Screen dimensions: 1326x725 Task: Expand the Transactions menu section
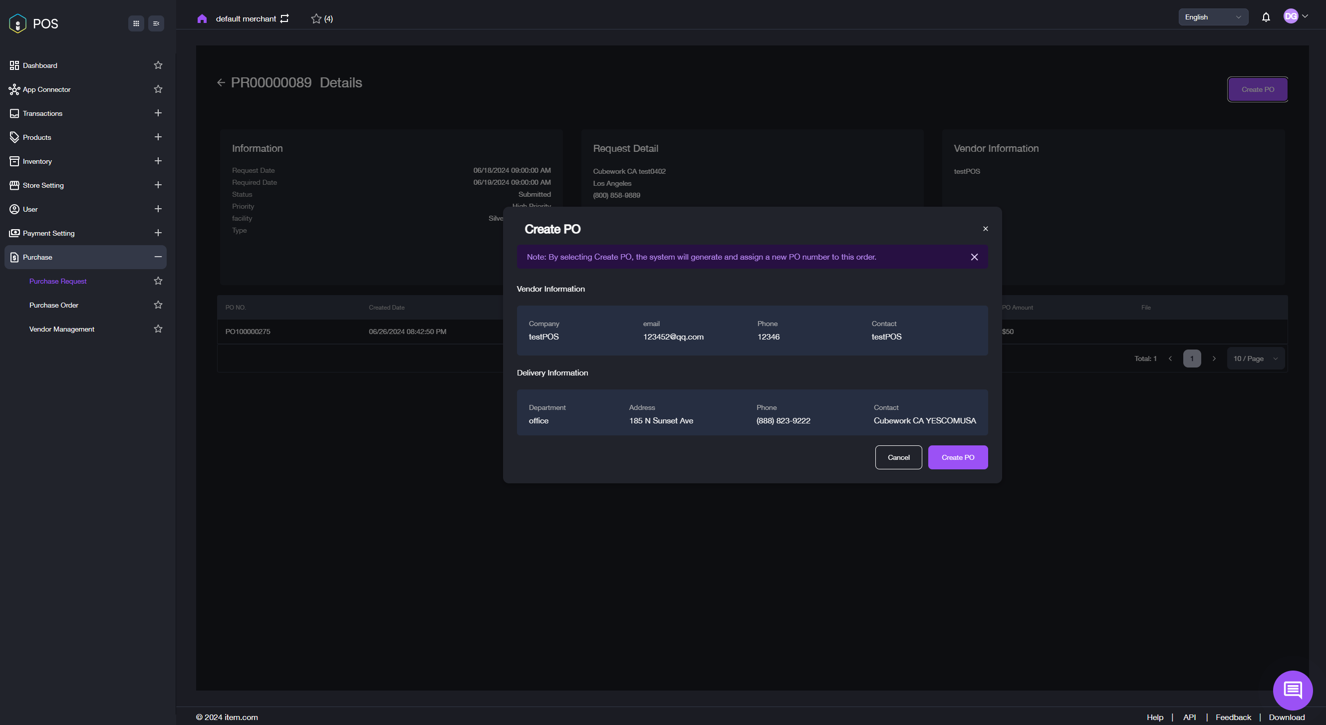tap(158, 113)
